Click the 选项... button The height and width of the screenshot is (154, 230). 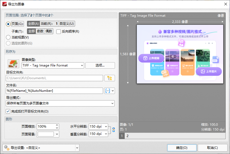point(100,65)
